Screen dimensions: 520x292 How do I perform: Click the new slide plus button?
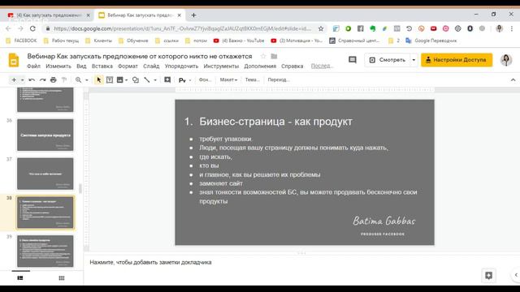click(14, 79)
